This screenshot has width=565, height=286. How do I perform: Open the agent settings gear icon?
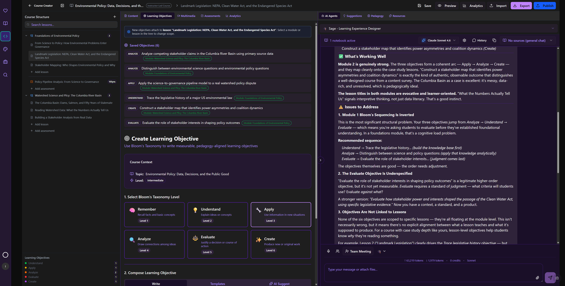pyautogui.click(x=464, y=40)
